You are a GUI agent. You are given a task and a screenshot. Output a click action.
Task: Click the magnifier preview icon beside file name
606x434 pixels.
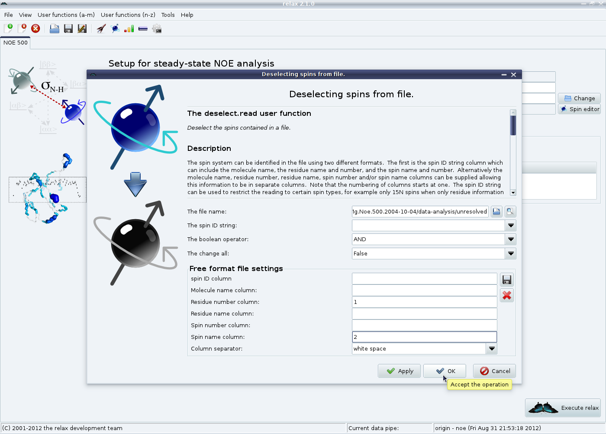[510, 211]
